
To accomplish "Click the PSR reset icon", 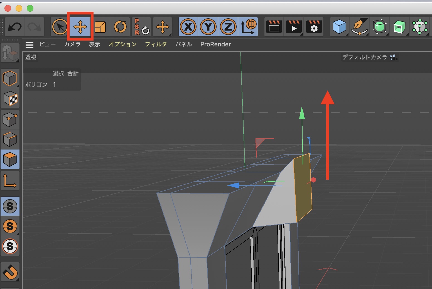I will point(141,27).
